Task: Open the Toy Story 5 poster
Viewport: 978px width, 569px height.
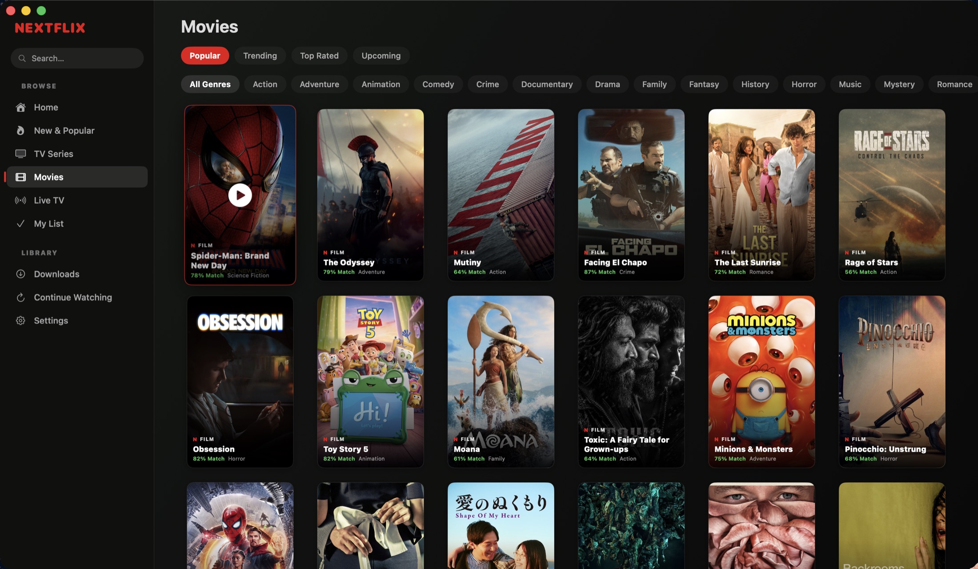Action: (370, 381)
